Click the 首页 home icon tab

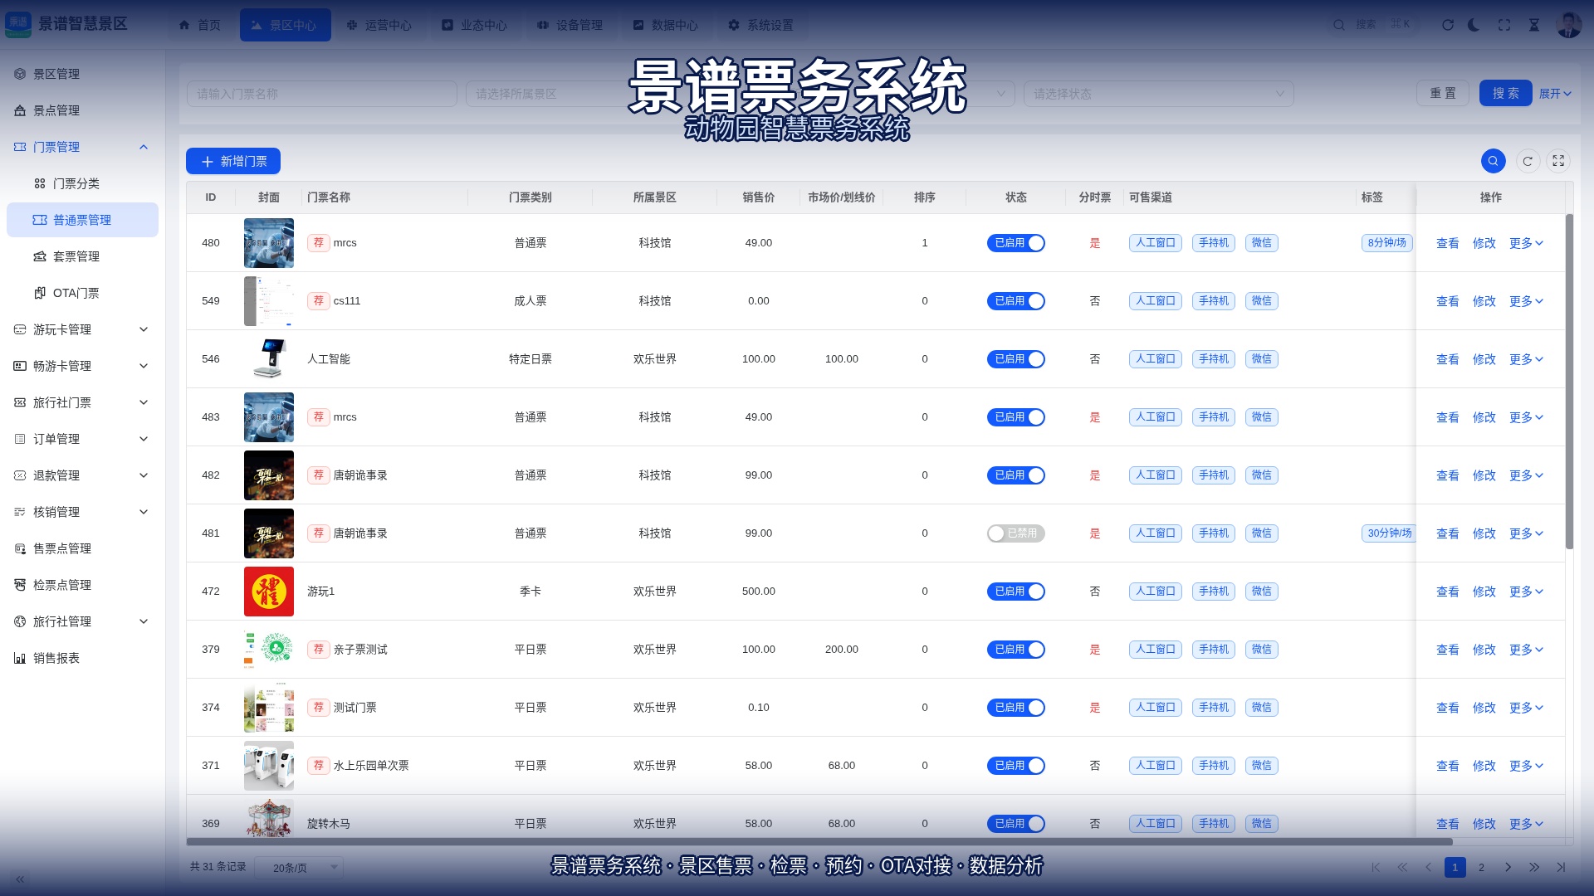click(199, 25)
